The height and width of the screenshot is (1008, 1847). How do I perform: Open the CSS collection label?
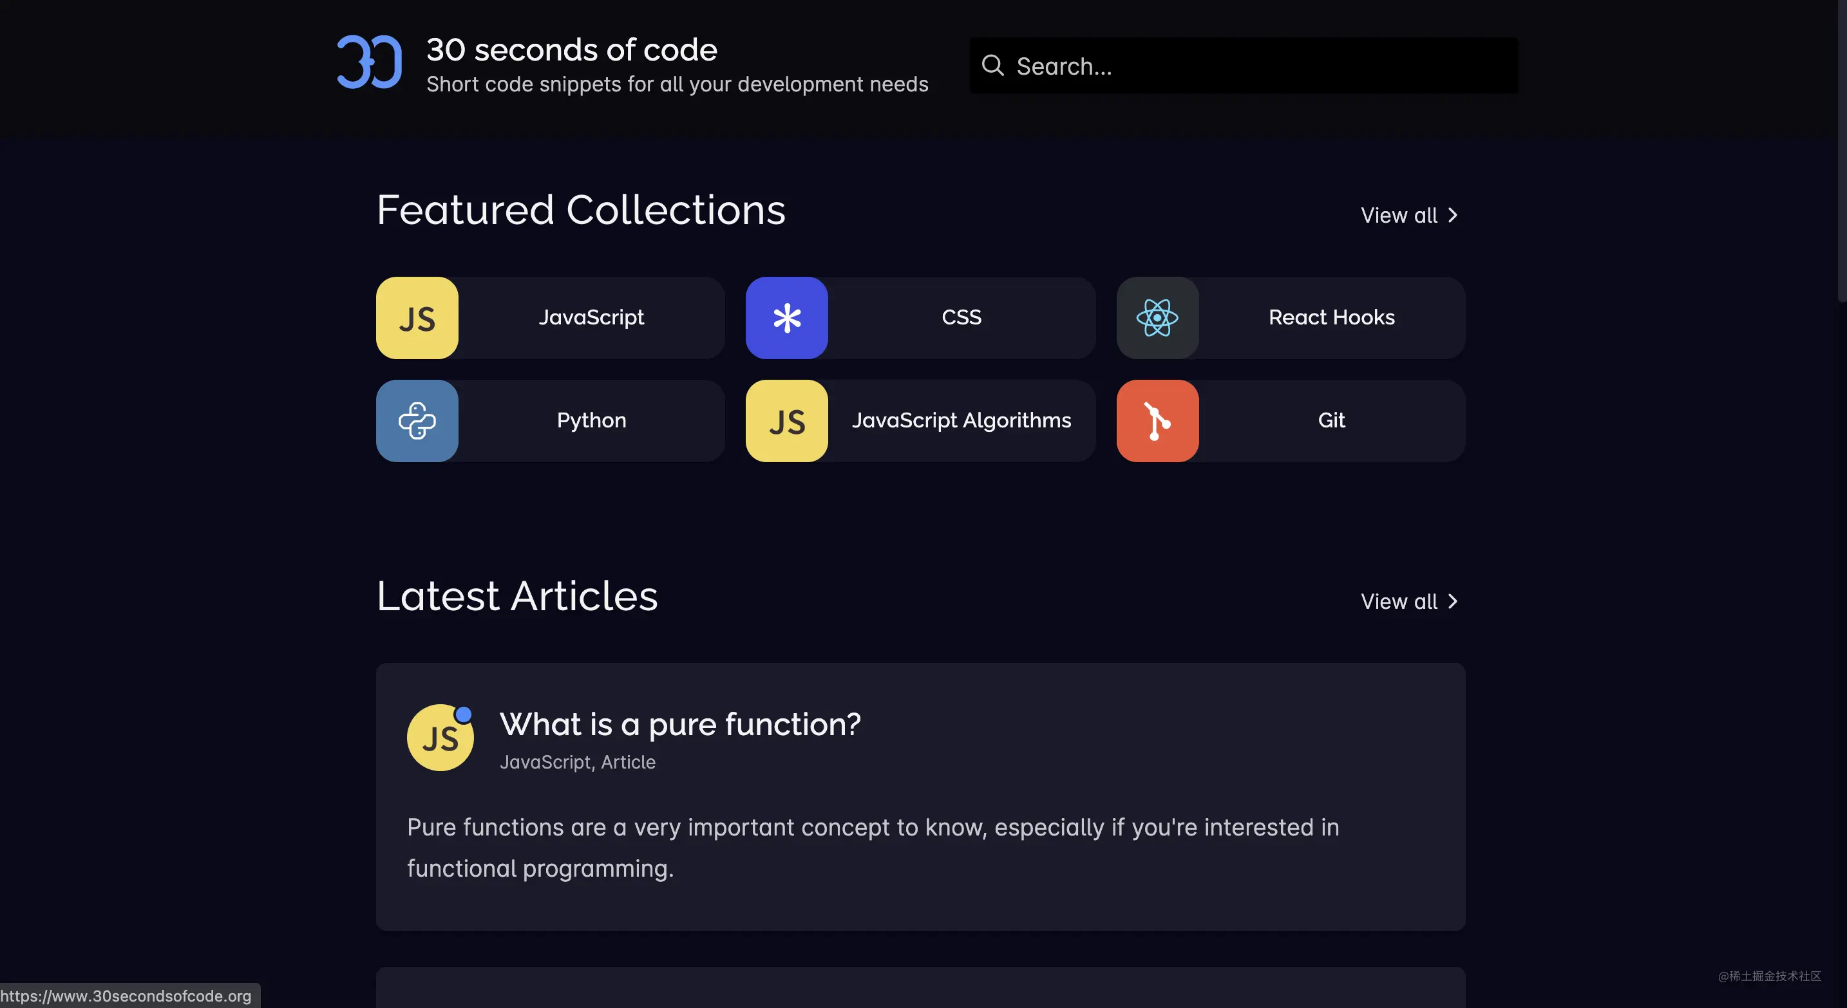click(x=961, y=318)
